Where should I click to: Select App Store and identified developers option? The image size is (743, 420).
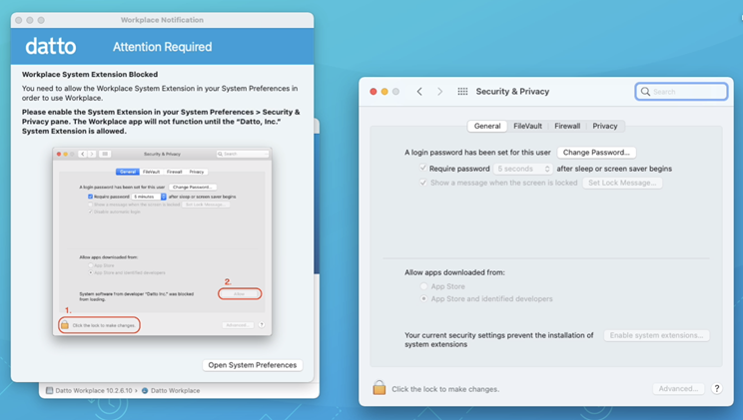(423, 298)
